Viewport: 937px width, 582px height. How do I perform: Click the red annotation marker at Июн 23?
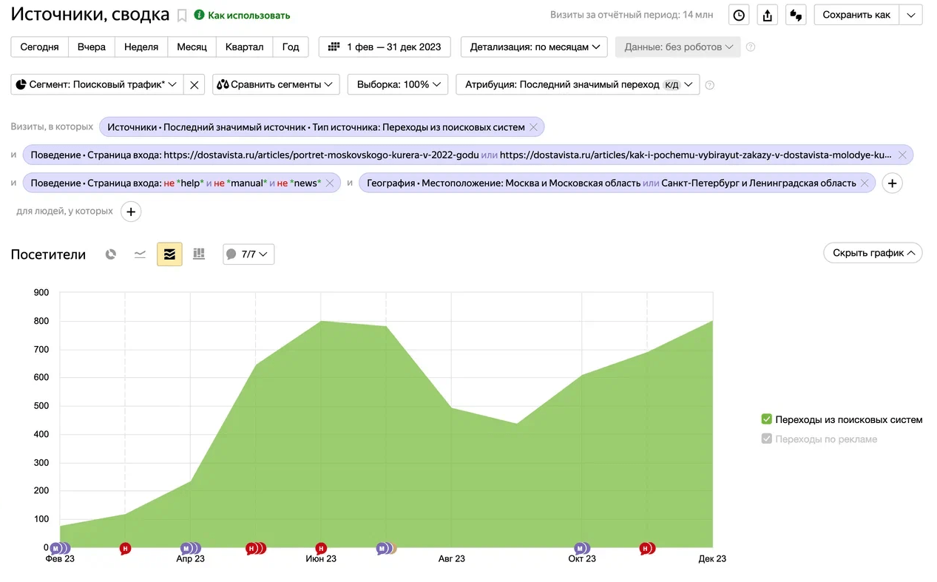pyautogui.click(x=321, y=548)
